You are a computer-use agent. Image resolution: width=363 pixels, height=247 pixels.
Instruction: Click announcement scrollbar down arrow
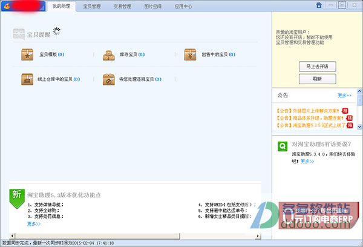359,127
